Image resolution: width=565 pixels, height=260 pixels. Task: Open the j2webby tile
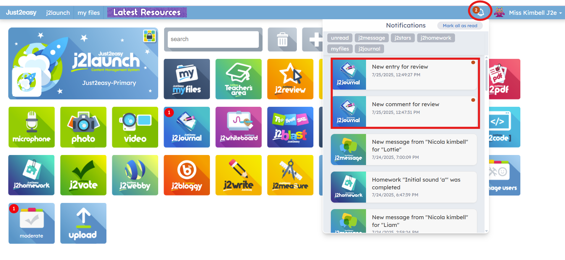click(135, 175)
